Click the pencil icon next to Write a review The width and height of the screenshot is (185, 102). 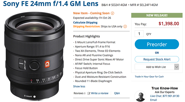coord(89,93)
